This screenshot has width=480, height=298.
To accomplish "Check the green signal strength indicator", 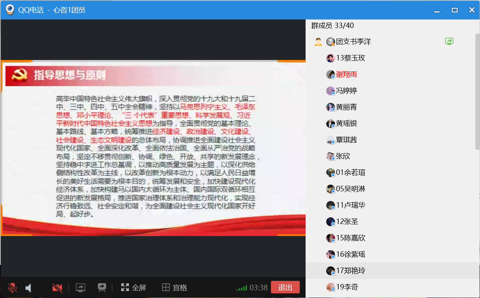I will [x=241, y=288].
